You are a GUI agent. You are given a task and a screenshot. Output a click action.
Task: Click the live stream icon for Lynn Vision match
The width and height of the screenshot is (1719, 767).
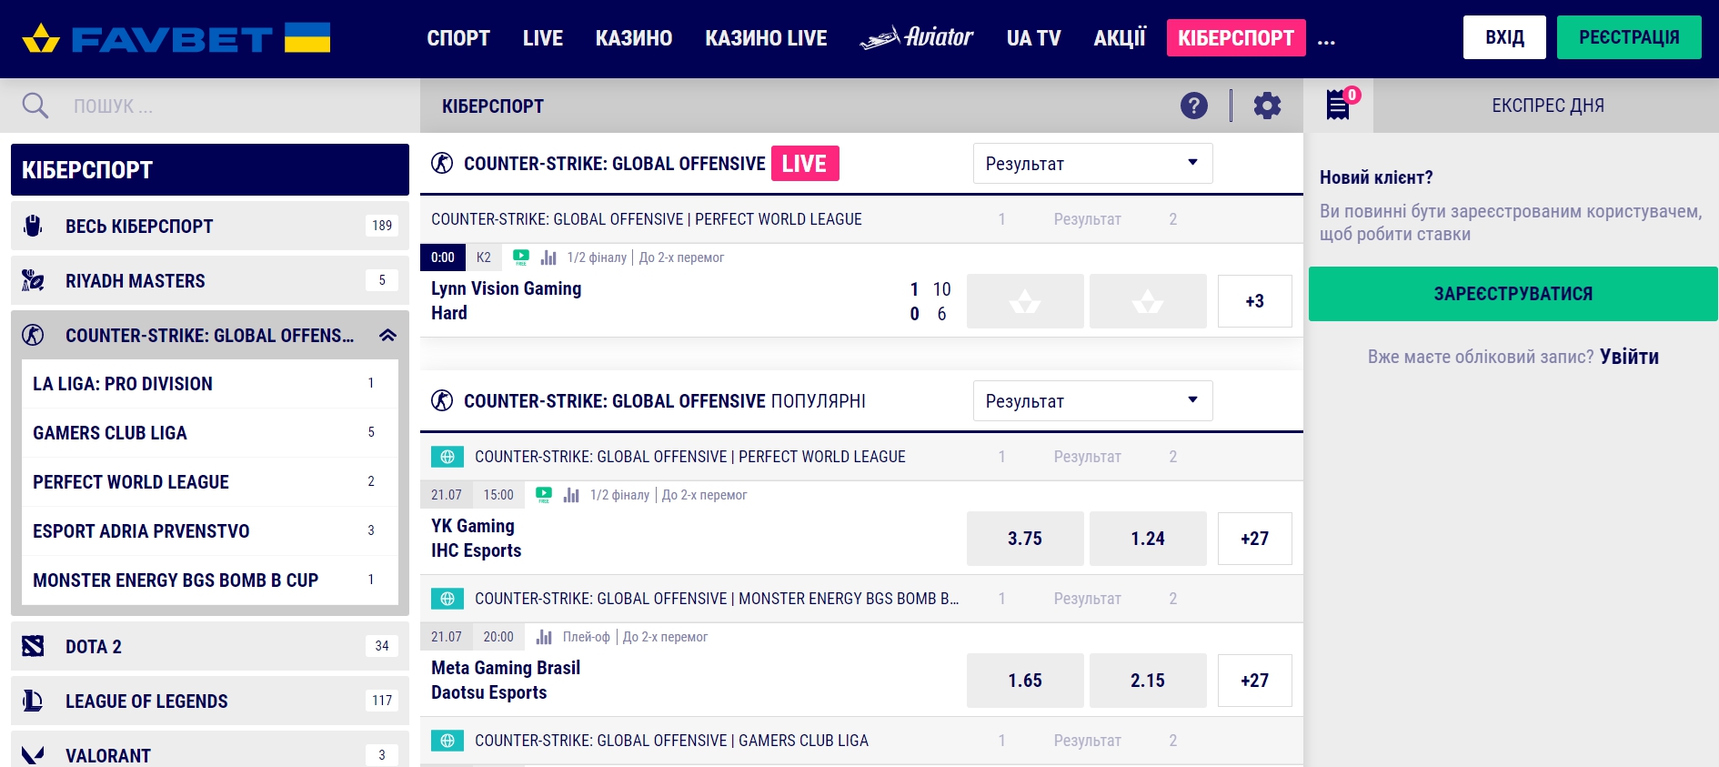[521, 257]
